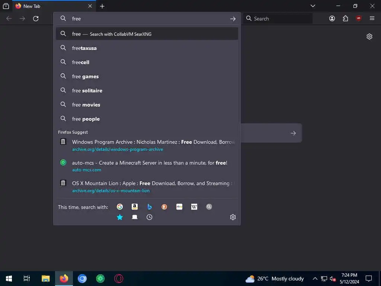The height and width of the screenshot is (286, 381).
Task: Open Task View on the taskbar
Action: pos(27,279)
